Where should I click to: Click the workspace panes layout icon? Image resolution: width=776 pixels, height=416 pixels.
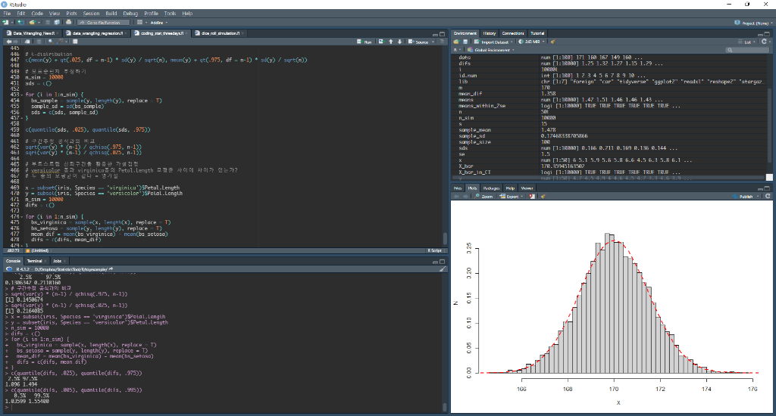[x=140, y=22]
